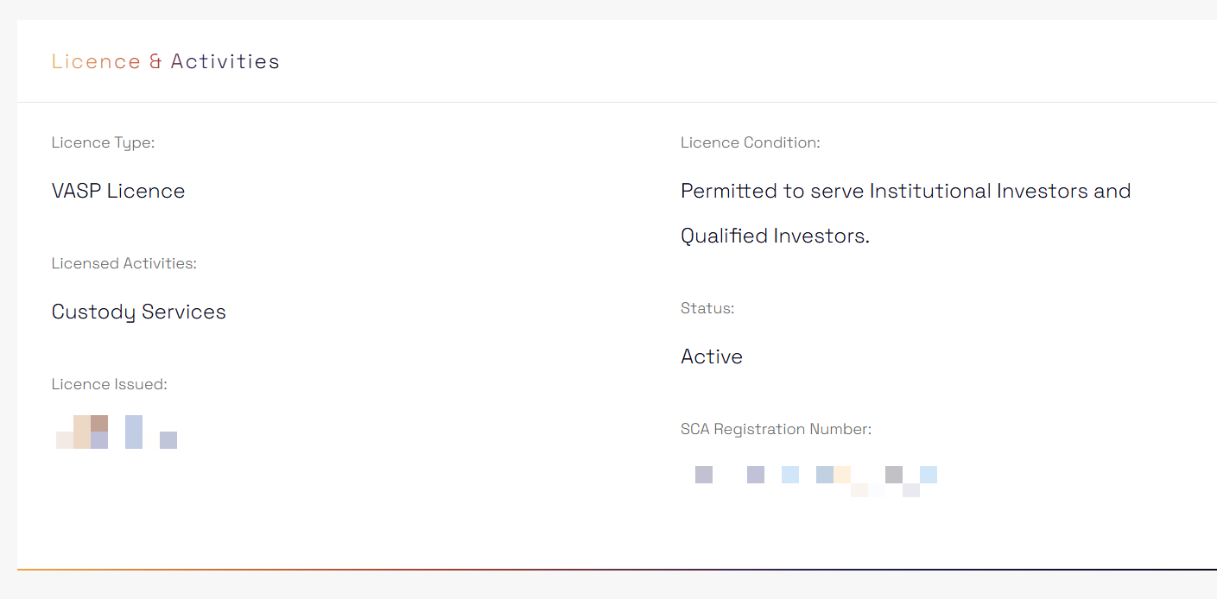Image resolution: width=1217 pixels, height=599 pixels.
Task: Select the 'Custody Services' value
Action: coord(138,312)
